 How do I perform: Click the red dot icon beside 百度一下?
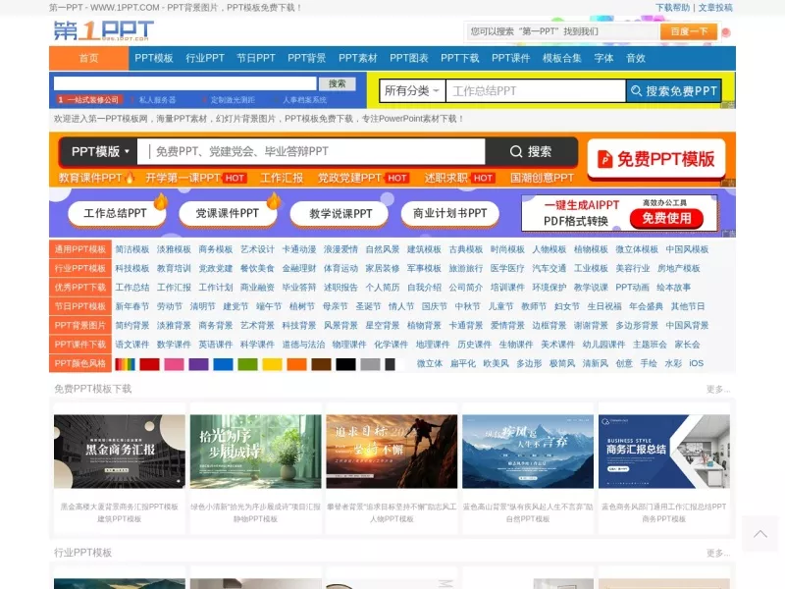click(725, 32)
